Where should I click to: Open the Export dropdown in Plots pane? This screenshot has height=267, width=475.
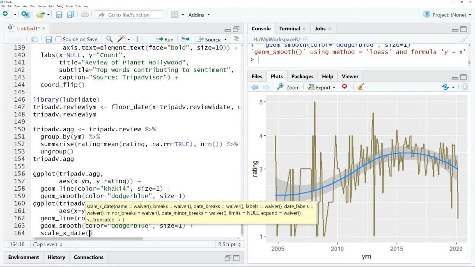(x=321, y=87)
